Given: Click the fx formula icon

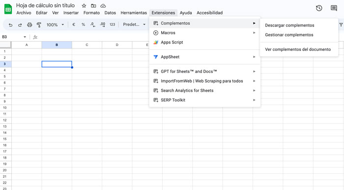Looking at the screenshot, I should point(35,37).
